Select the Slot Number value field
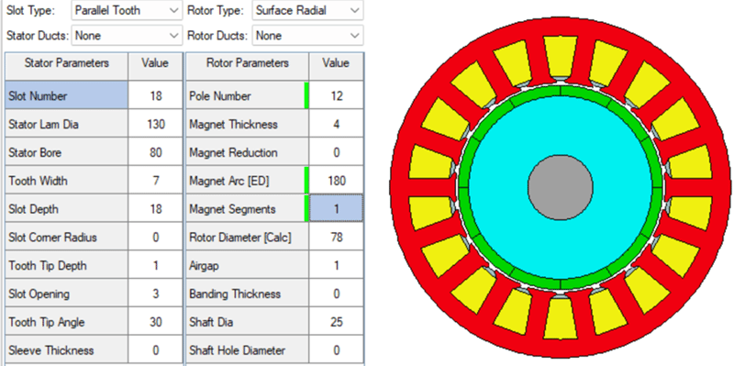Screen dimensions: 734x366 point(155,96)
